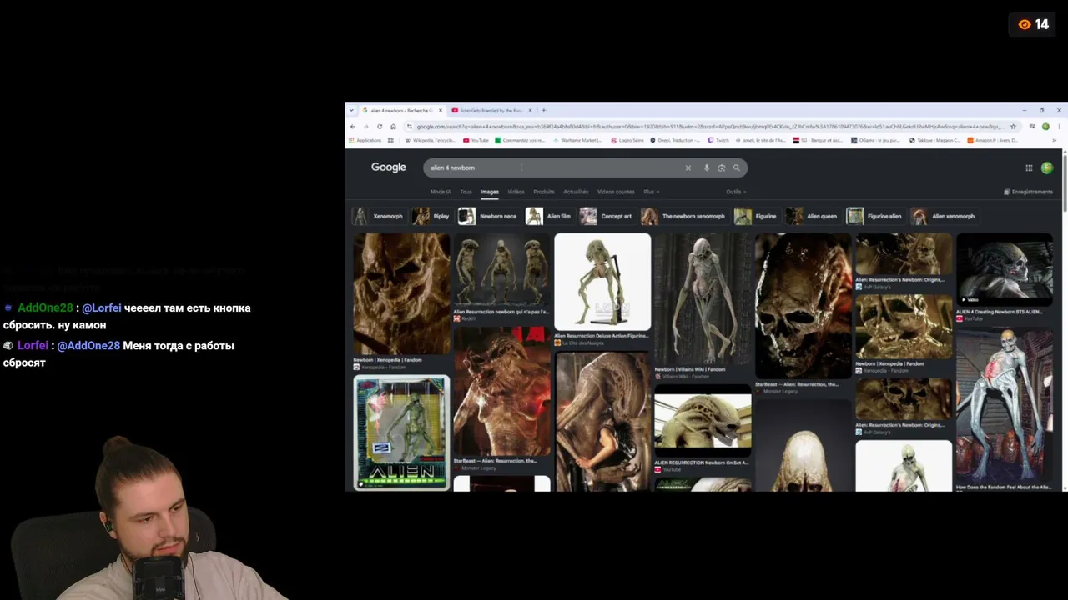Filter by the Newborn neca chip
1068x600 pixels.
[x=488, y=216]
